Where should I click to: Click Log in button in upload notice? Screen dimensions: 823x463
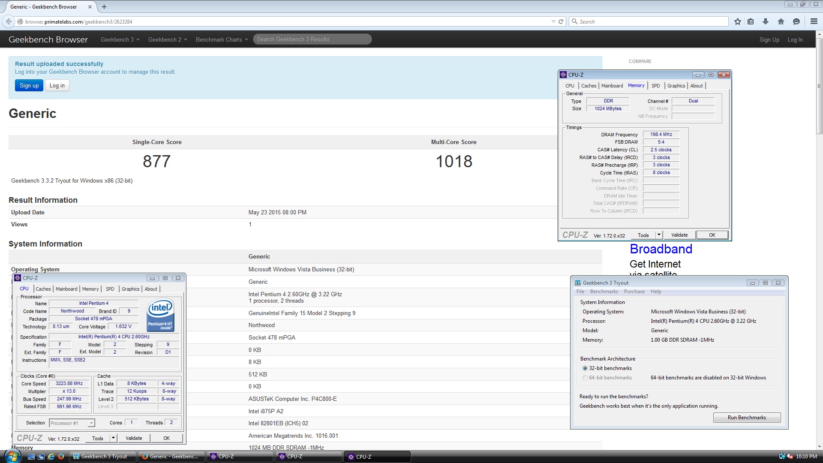click(x=57, y=85)
